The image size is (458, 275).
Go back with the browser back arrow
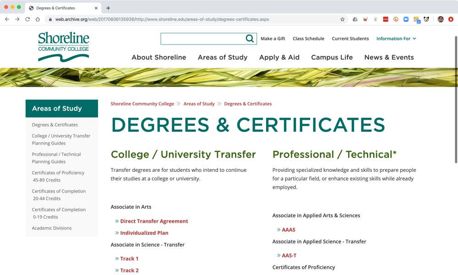coord(7,19)
